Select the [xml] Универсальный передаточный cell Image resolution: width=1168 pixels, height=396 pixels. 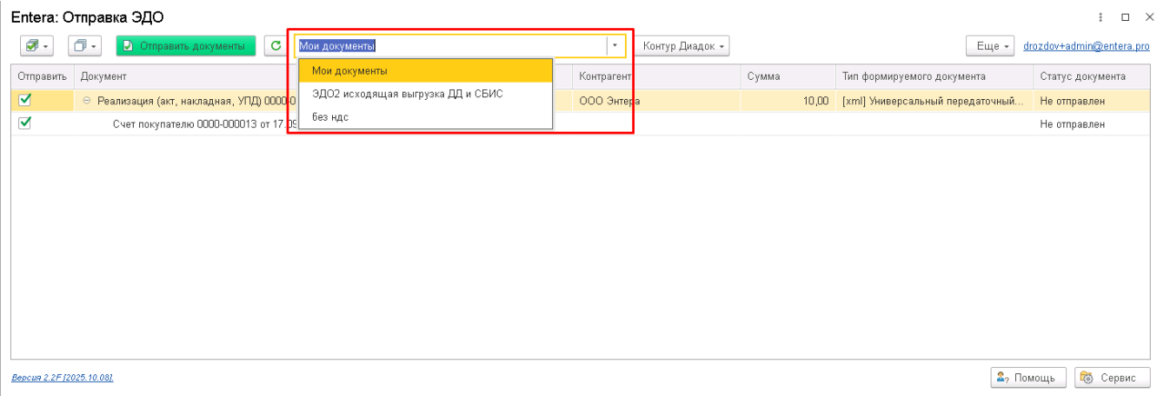[x=934, y=101]
